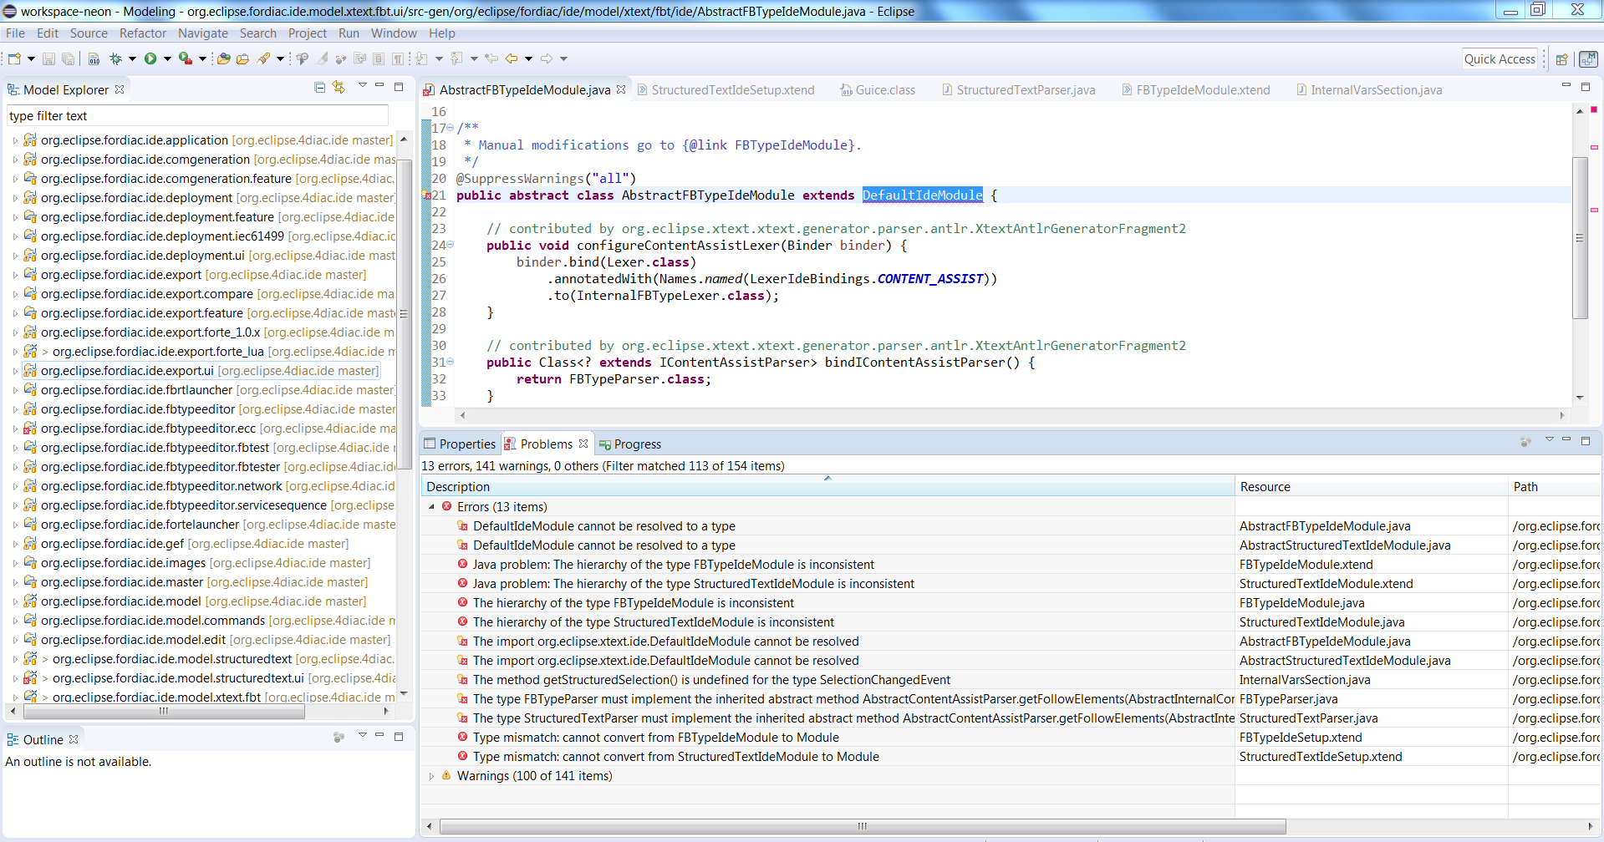Toggle Show Whitespace Characters pilcrow icon
Viewport: 1604px width, 842px height.
(397, 58)
